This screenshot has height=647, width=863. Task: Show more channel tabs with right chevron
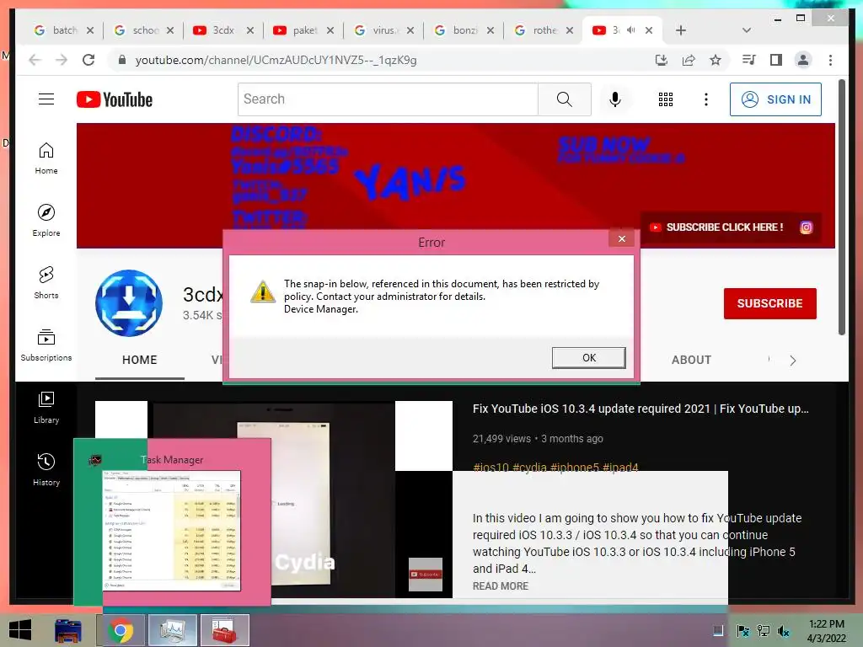point(792,361)
